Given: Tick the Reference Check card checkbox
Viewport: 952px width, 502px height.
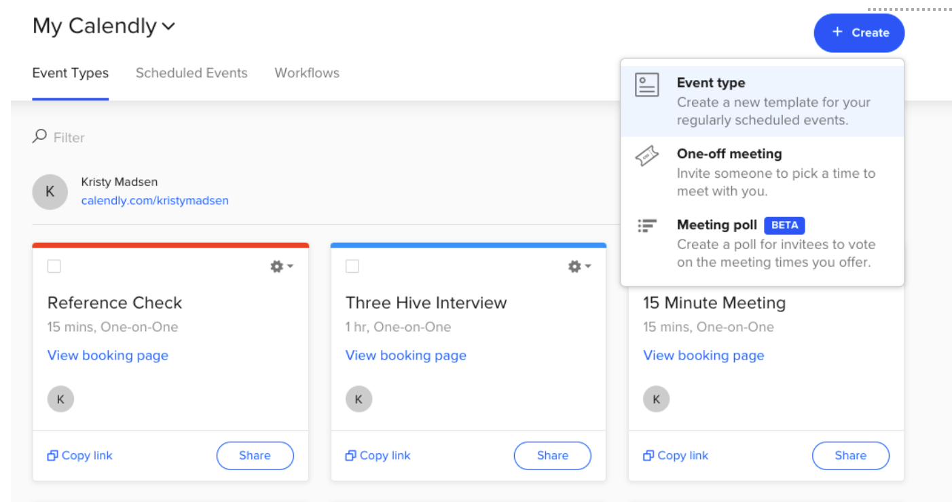Looking at the screenshot, I should tap(54, 267).
